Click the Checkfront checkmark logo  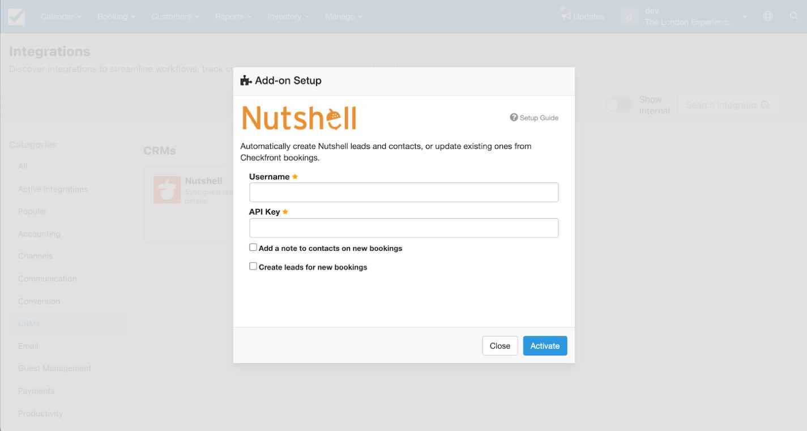[16, 16]
